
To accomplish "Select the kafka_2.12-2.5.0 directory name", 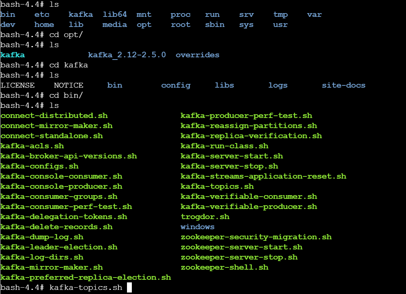I will 127,55.
